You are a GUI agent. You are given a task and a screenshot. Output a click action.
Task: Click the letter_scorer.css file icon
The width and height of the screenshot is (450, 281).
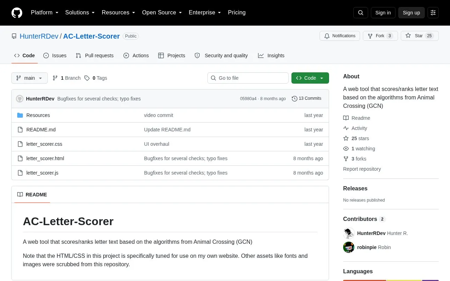click(20, 144)
